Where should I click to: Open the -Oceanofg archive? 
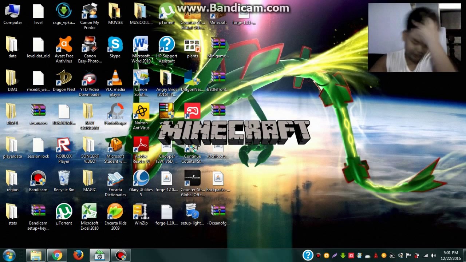pos(218,214)
